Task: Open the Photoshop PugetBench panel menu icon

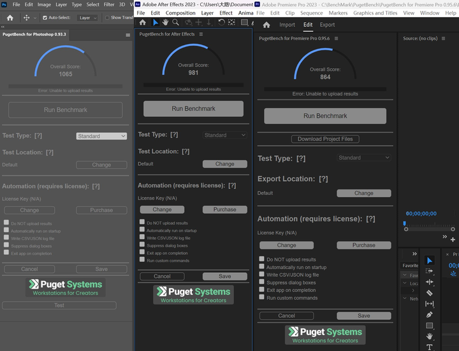Action: 128,35
